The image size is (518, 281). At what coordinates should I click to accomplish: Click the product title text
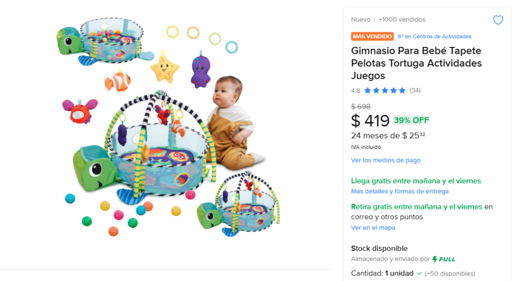tap(416, 64)
